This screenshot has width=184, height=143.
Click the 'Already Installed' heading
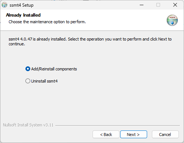pos(23,15)
